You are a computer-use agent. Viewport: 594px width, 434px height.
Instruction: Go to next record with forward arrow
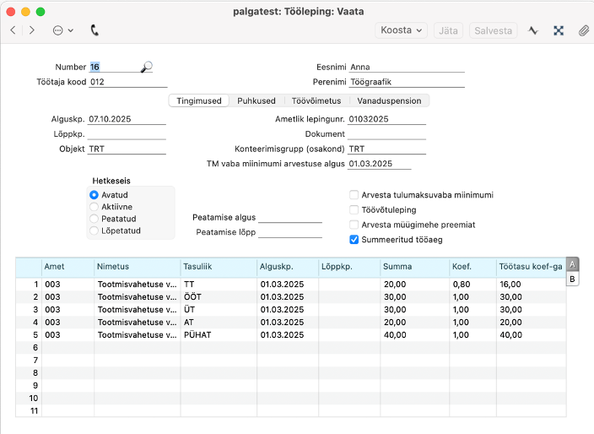tap(32, 30)
